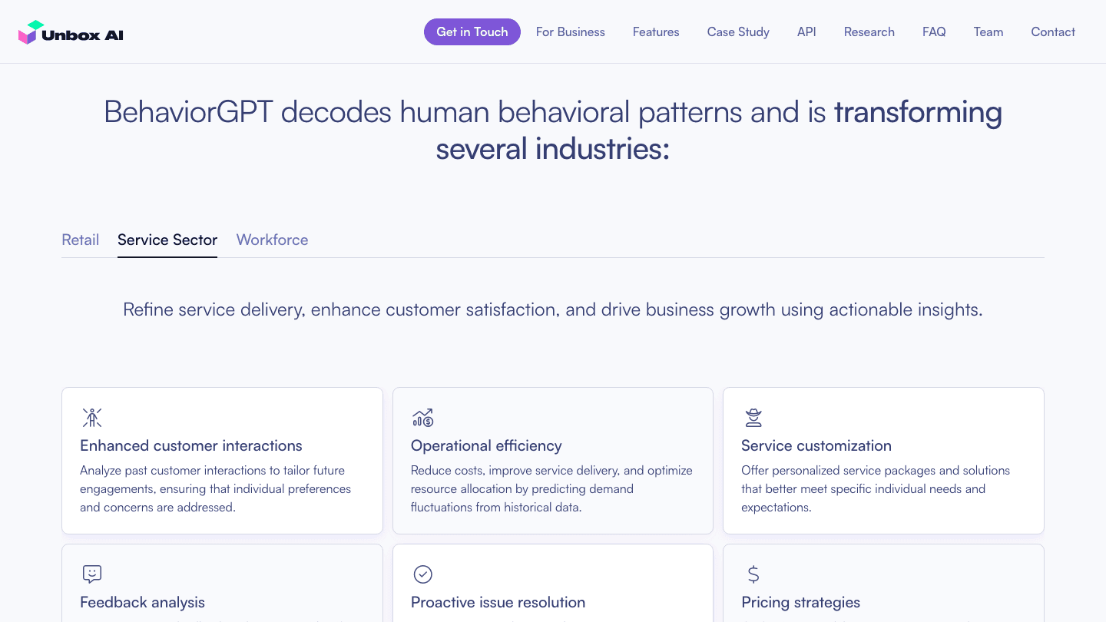The width and height of the screenshot is (1106, 622).
Task: Click the 'Refine service delivery' tagline text
Action: pyautogui.click(x=553, y=309)
